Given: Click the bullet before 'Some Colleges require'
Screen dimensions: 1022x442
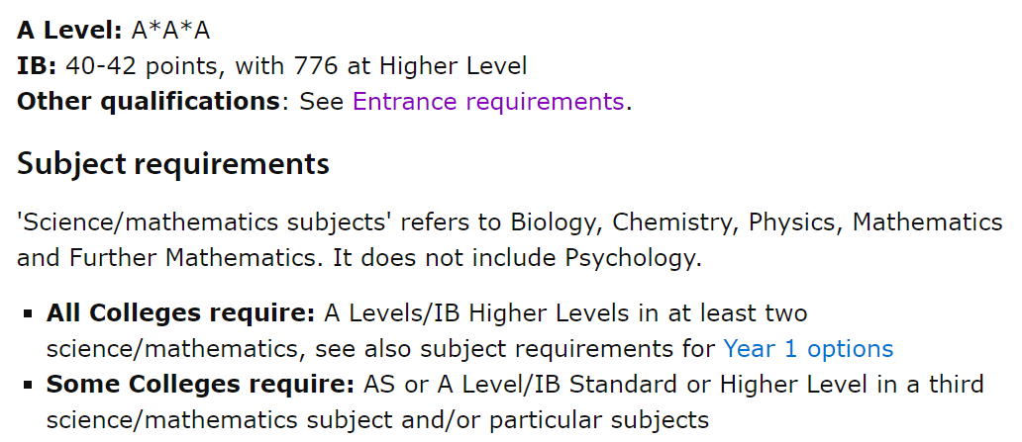Looking at the screenshot, I should coord(28,385).
